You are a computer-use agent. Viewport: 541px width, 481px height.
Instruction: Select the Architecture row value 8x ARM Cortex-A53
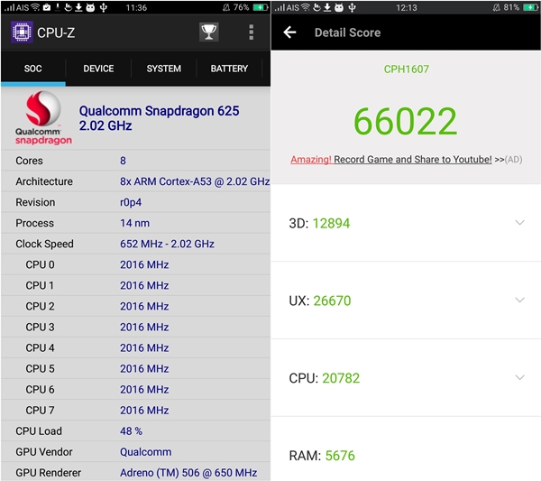point(195,181)
